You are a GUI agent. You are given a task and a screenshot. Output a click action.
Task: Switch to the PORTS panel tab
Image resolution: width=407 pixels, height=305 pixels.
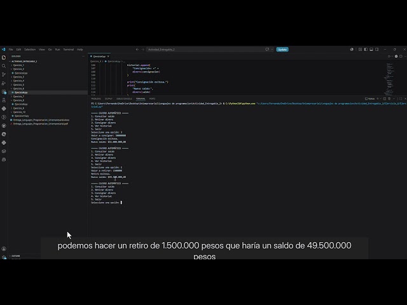[152, 98]
